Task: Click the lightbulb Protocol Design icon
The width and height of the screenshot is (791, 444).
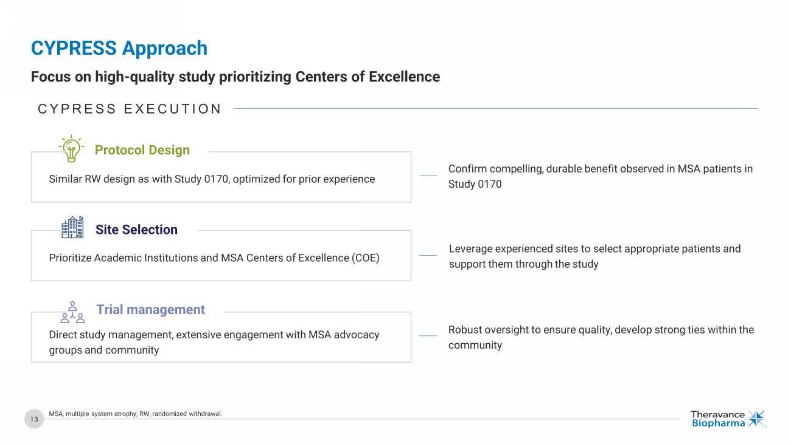Action: tap(71, 149)
